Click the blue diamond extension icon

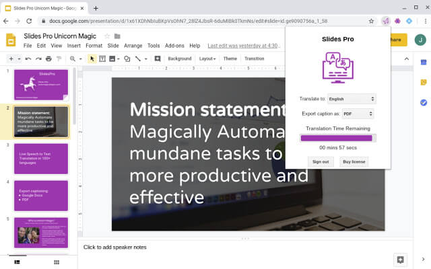(x=409, y=21)
